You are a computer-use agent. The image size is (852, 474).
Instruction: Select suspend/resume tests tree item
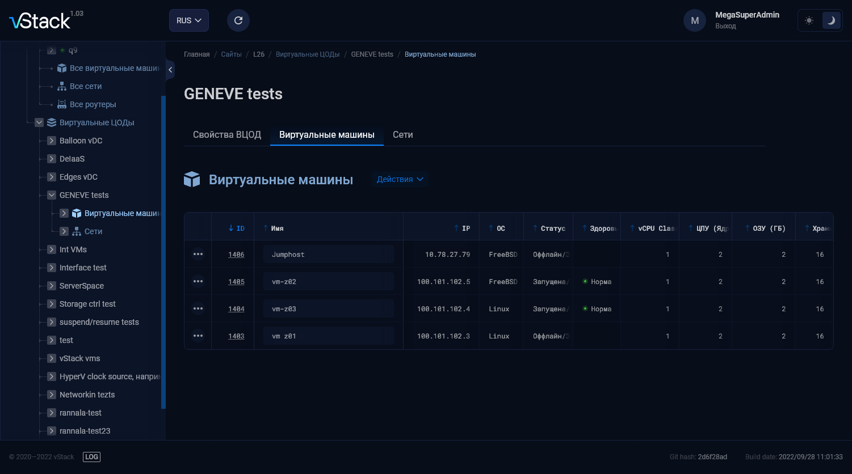pyautogui.click(x=99, y=322)
